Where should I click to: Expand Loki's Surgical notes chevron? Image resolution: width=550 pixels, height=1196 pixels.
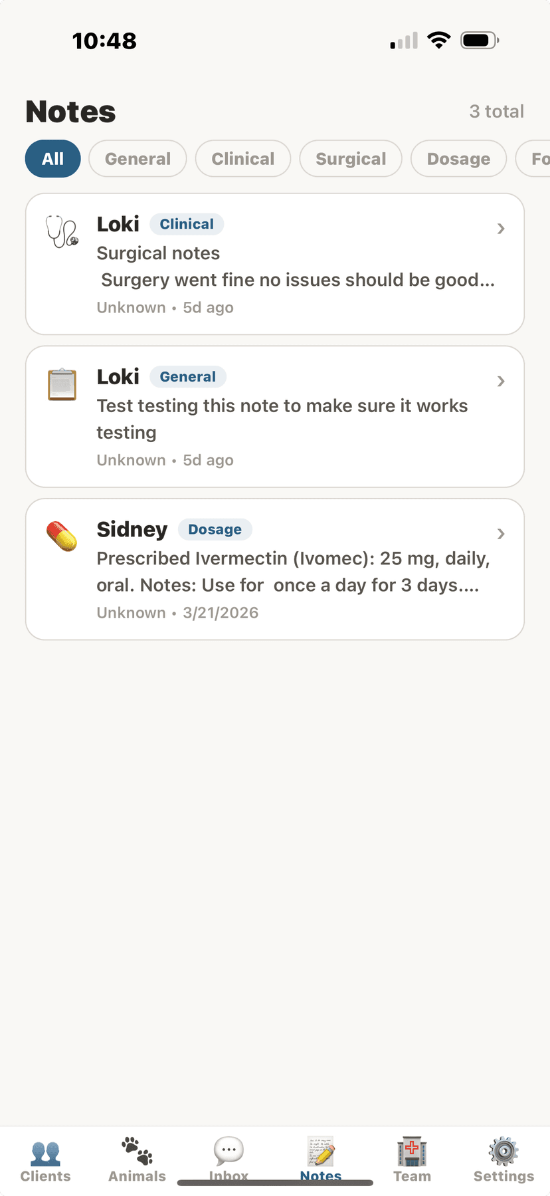(501, 229)
